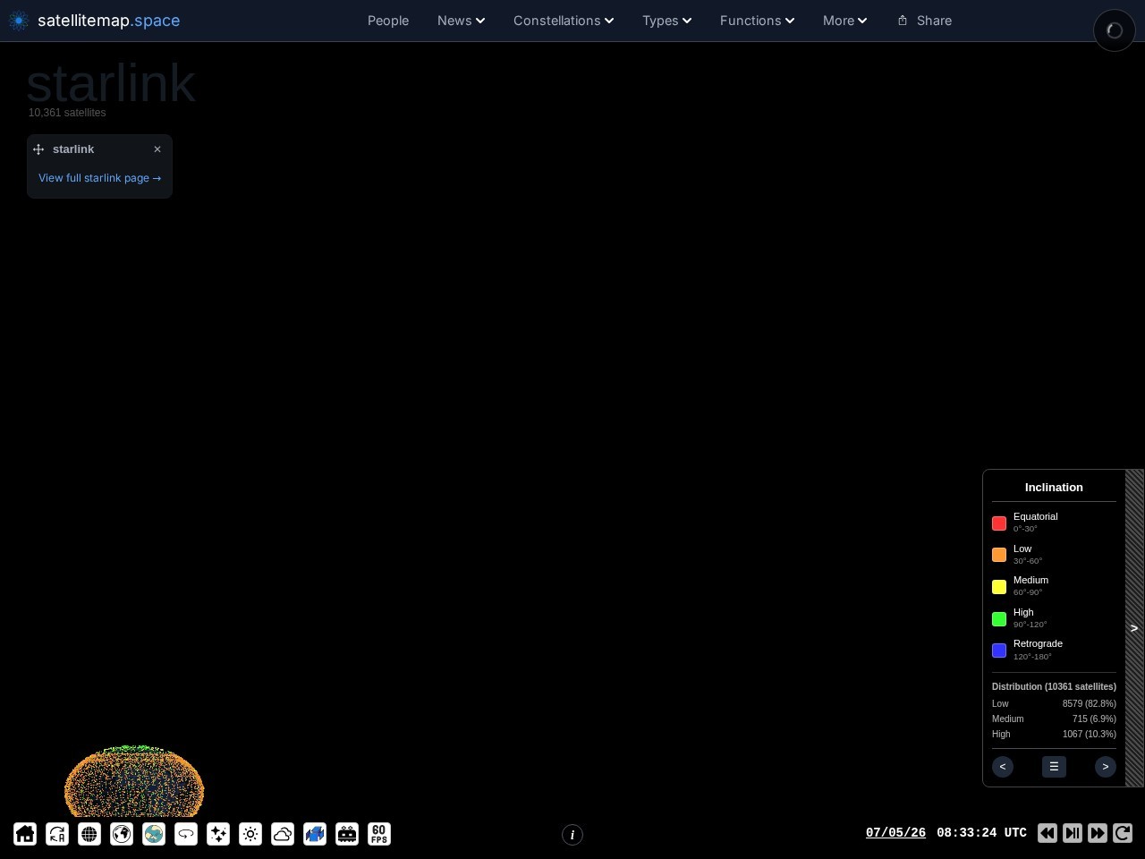The image size is (1145, 859).
Task: Toggle the sun lighting icon
Action: tap(250, 834)
